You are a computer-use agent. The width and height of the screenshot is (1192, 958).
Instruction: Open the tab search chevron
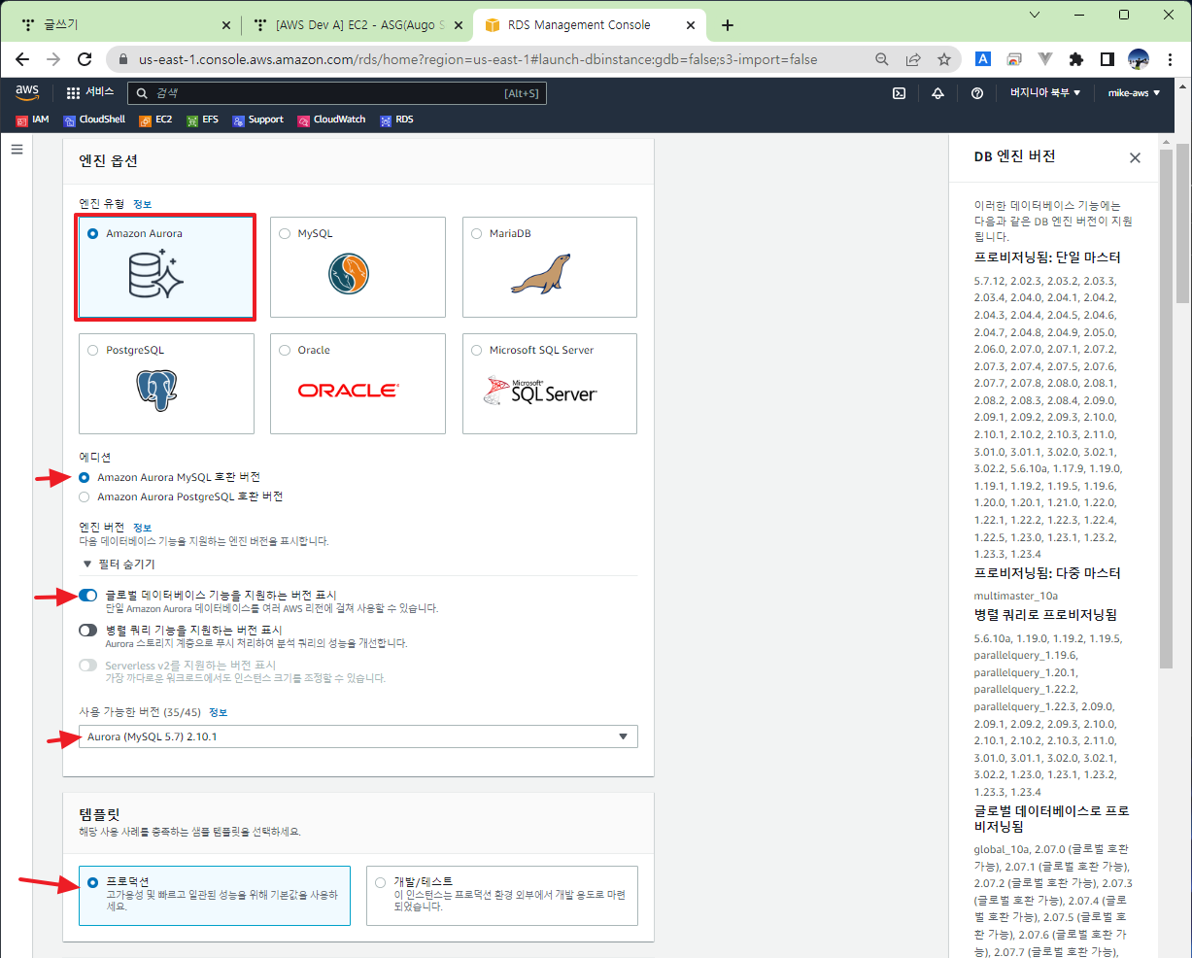[x=1035, y=15]
